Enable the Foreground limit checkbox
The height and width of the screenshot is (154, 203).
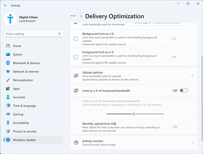tap(75, 57)
